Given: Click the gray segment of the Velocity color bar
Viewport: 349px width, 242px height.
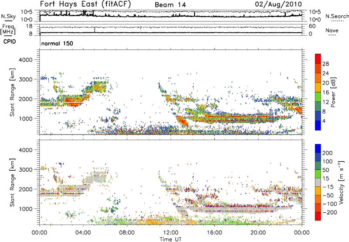Looking at the screenshot, I should 318,183.
